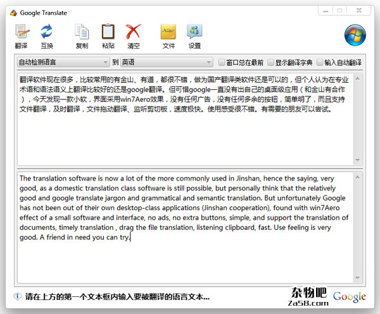This screenshot has width=380, height=314.
Task: Click the source text box scroll-down arrow
Action: [x=357, y=160]
